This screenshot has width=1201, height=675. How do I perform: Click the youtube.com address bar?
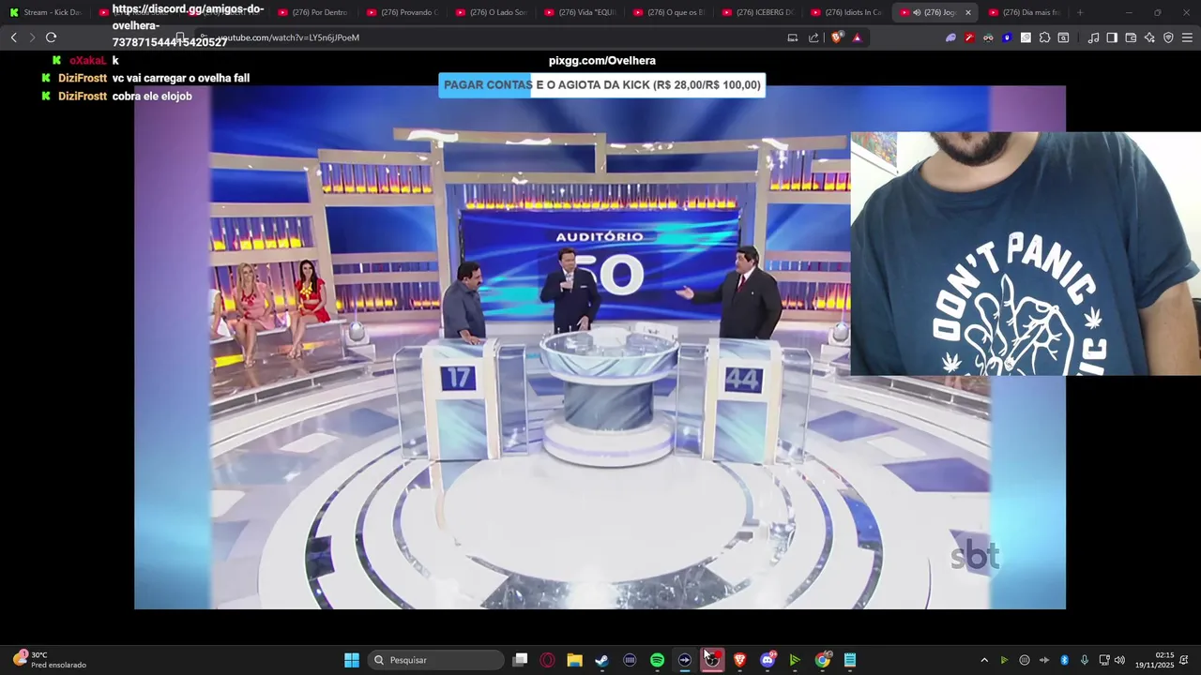tap(488, 37)
